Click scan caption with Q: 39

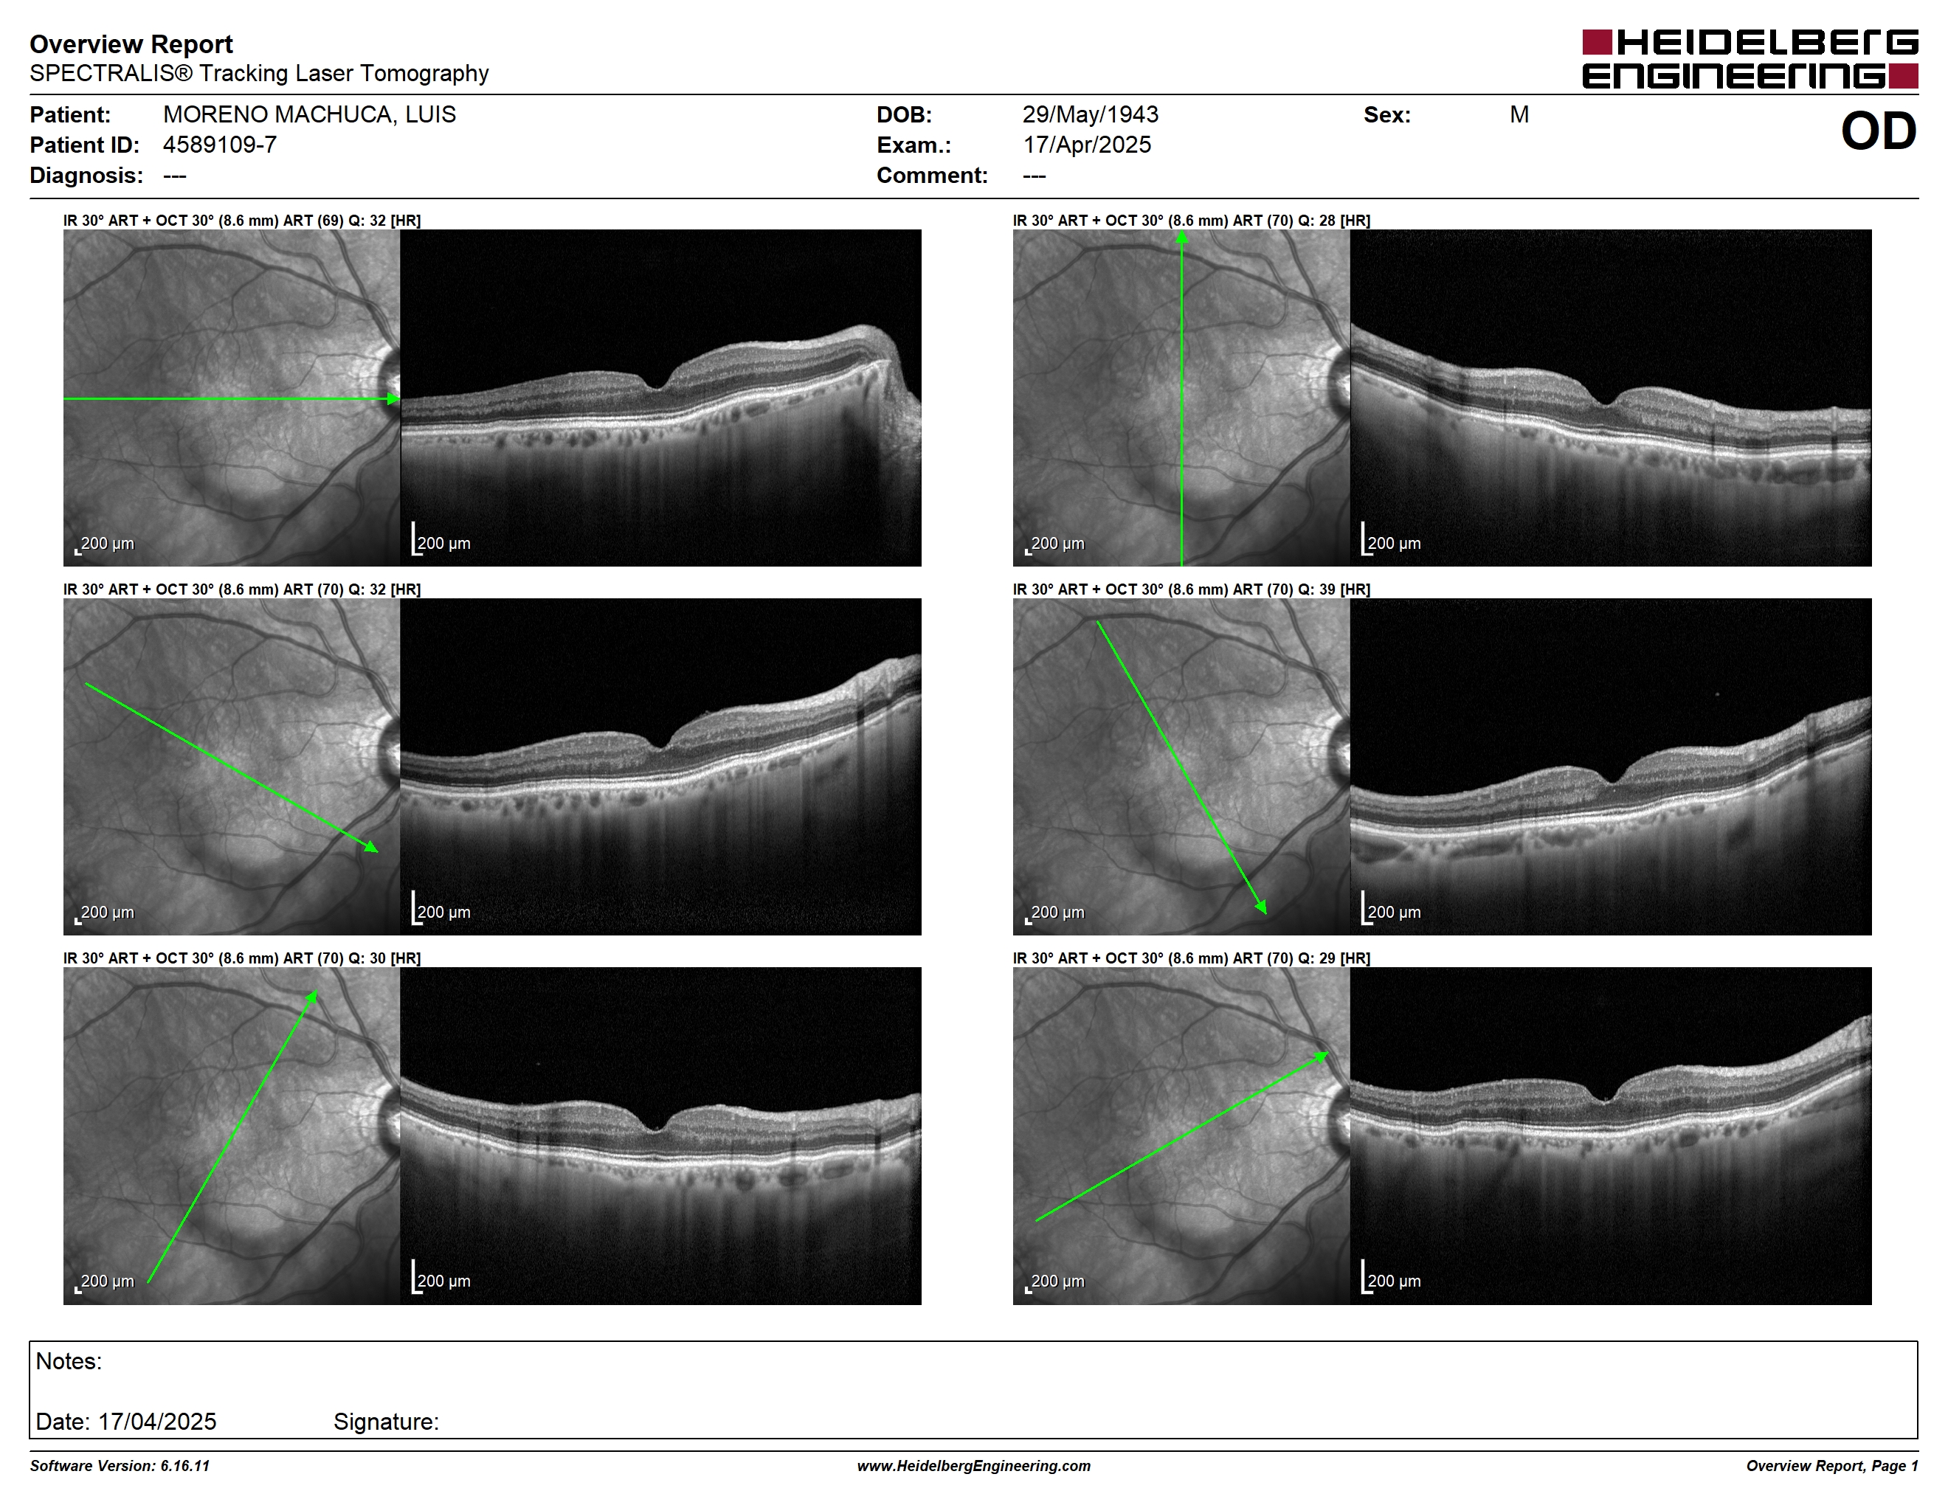tap(1192, 589)
